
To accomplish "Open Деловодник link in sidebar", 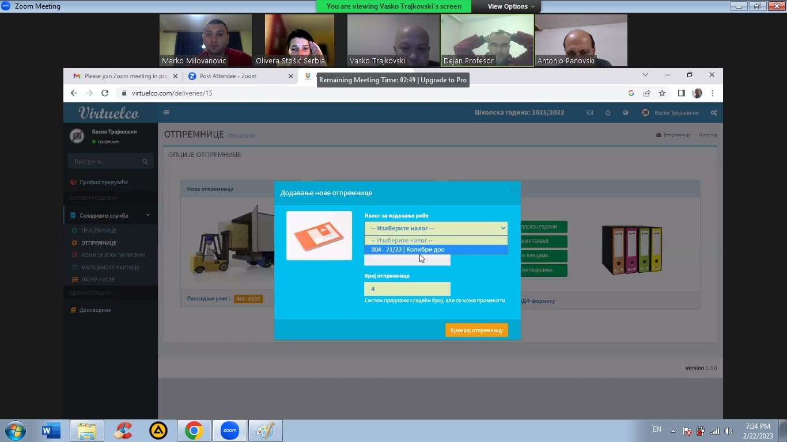I will click(96, 310).
